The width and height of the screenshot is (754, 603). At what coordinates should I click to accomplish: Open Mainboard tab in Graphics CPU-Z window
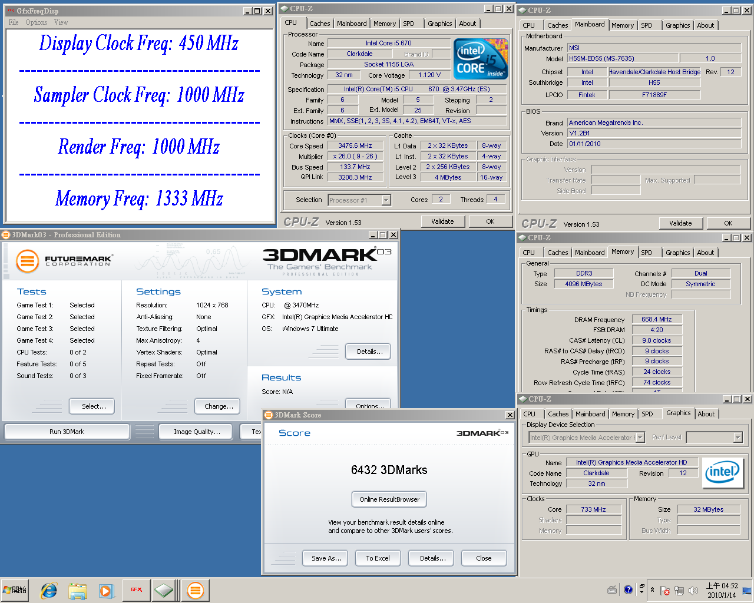(590, 414)
